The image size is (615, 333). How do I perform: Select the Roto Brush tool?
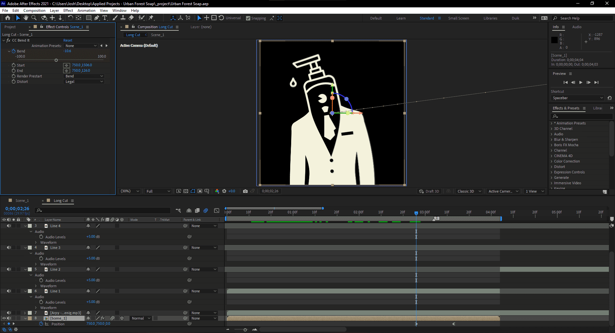tap(141, 18)
